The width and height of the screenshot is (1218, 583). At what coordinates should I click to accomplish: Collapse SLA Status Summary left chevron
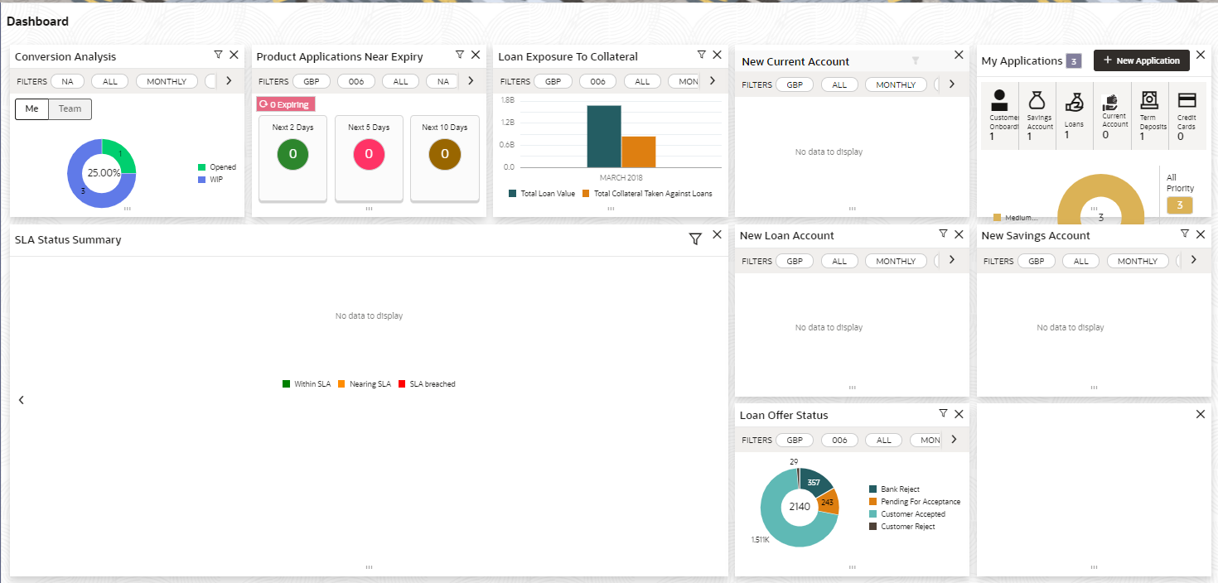tap(22, 400)
